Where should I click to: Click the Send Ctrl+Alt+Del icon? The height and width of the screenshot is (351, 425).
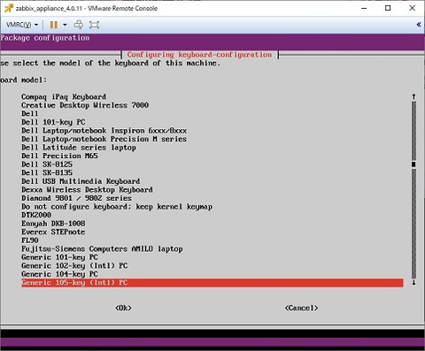(x=79, y=25)
